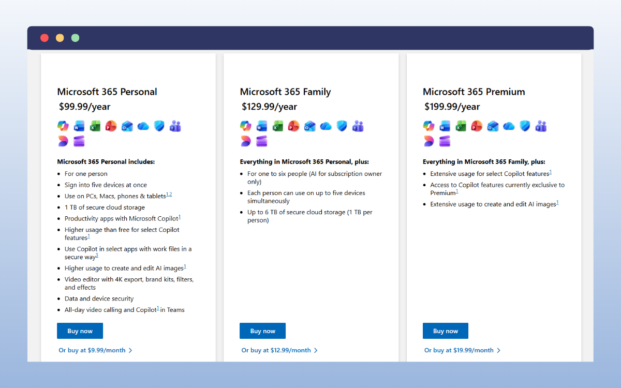The image size is (621, 388).
Task: Click 'Everything in Microsoft 365 Personal, plus:' text
Action: [304, 162]
